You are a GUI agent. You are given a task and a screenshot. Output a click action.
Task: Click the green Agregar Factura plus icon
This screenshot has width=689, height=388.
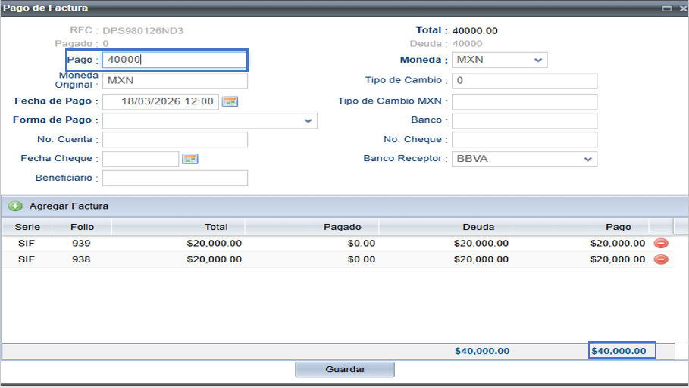coord(15,206)
